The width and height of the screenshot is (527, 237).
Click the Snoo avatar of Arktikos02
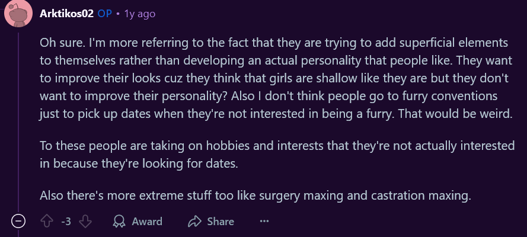[x=18, y=14]
